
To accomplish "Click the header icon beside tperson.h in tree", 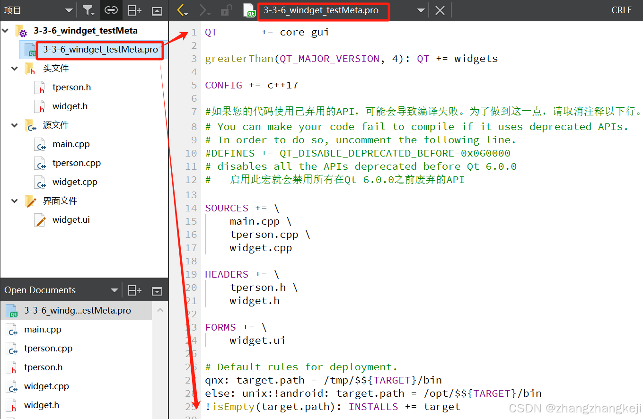I will tap(40, 88).
